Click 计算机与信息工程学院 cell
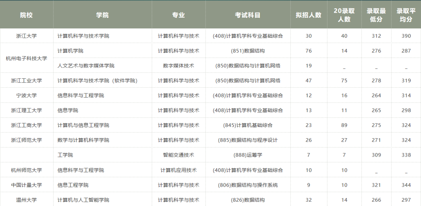 (83, 125)
